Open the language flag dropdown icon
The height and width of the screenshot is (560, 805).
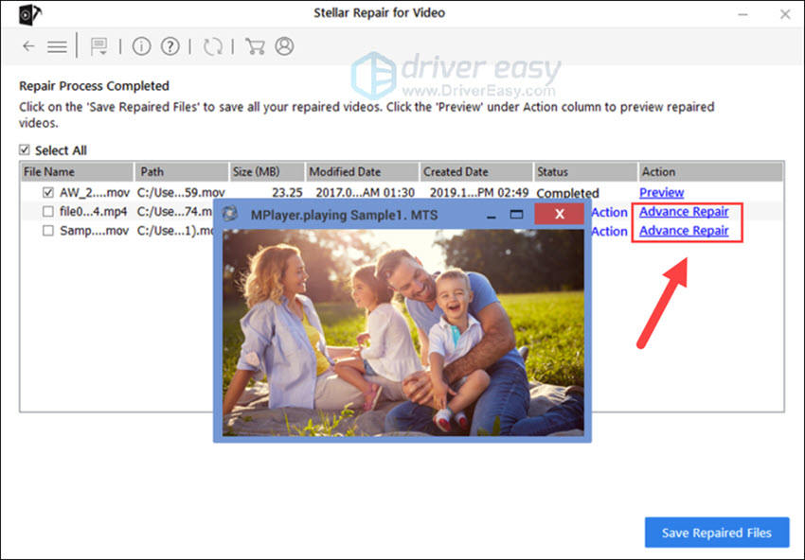(98, 46)
